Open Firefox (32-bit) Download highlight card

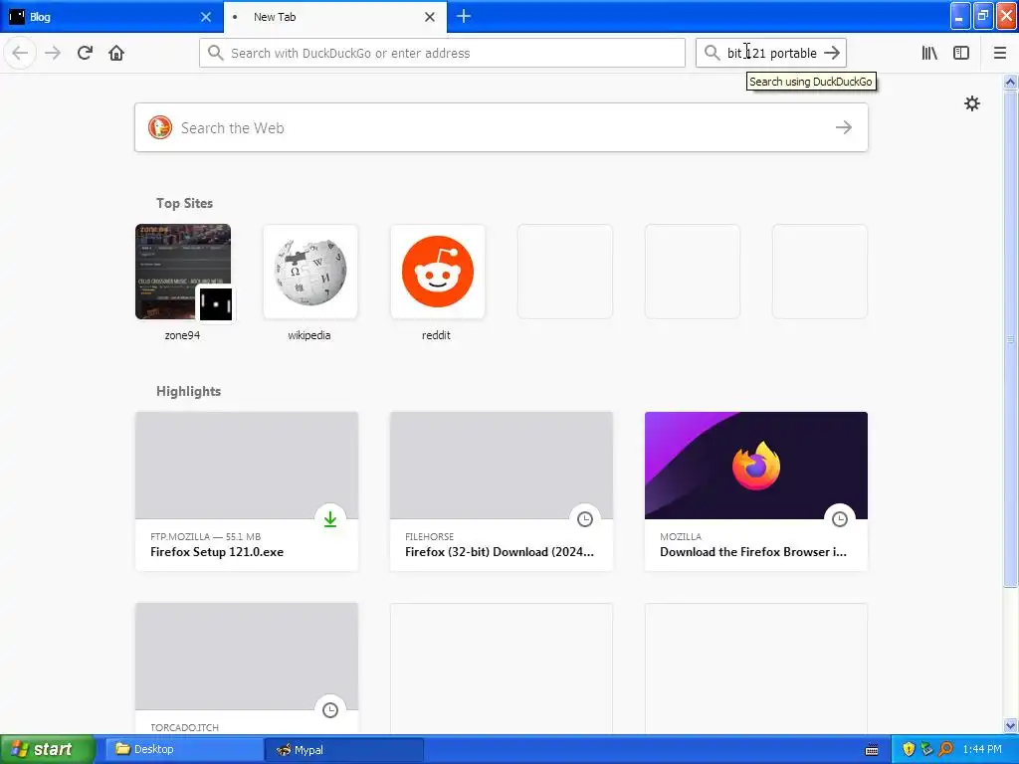(x=502, y=491)
